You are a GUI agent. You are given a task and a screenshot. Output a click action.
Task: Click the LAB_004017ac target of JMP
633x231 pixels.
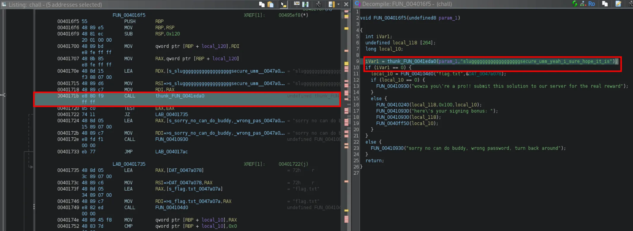(x=171, y=152)
